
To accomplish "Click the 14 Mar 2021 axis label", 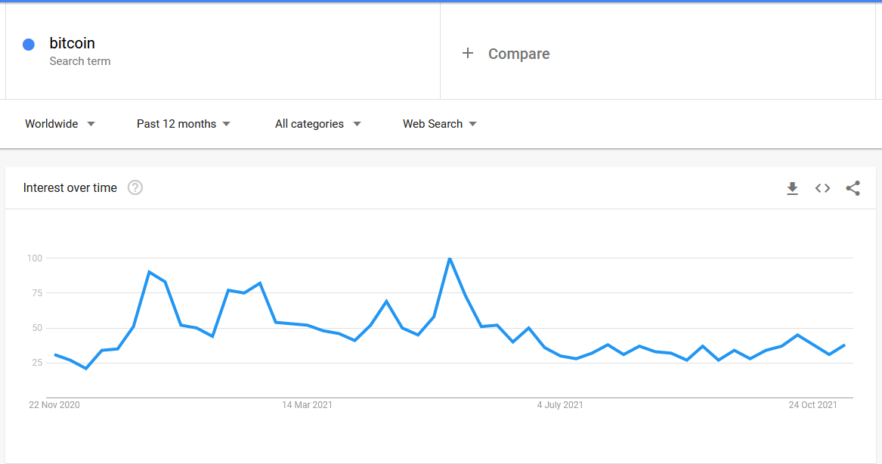I will click(x=307, y=405).
